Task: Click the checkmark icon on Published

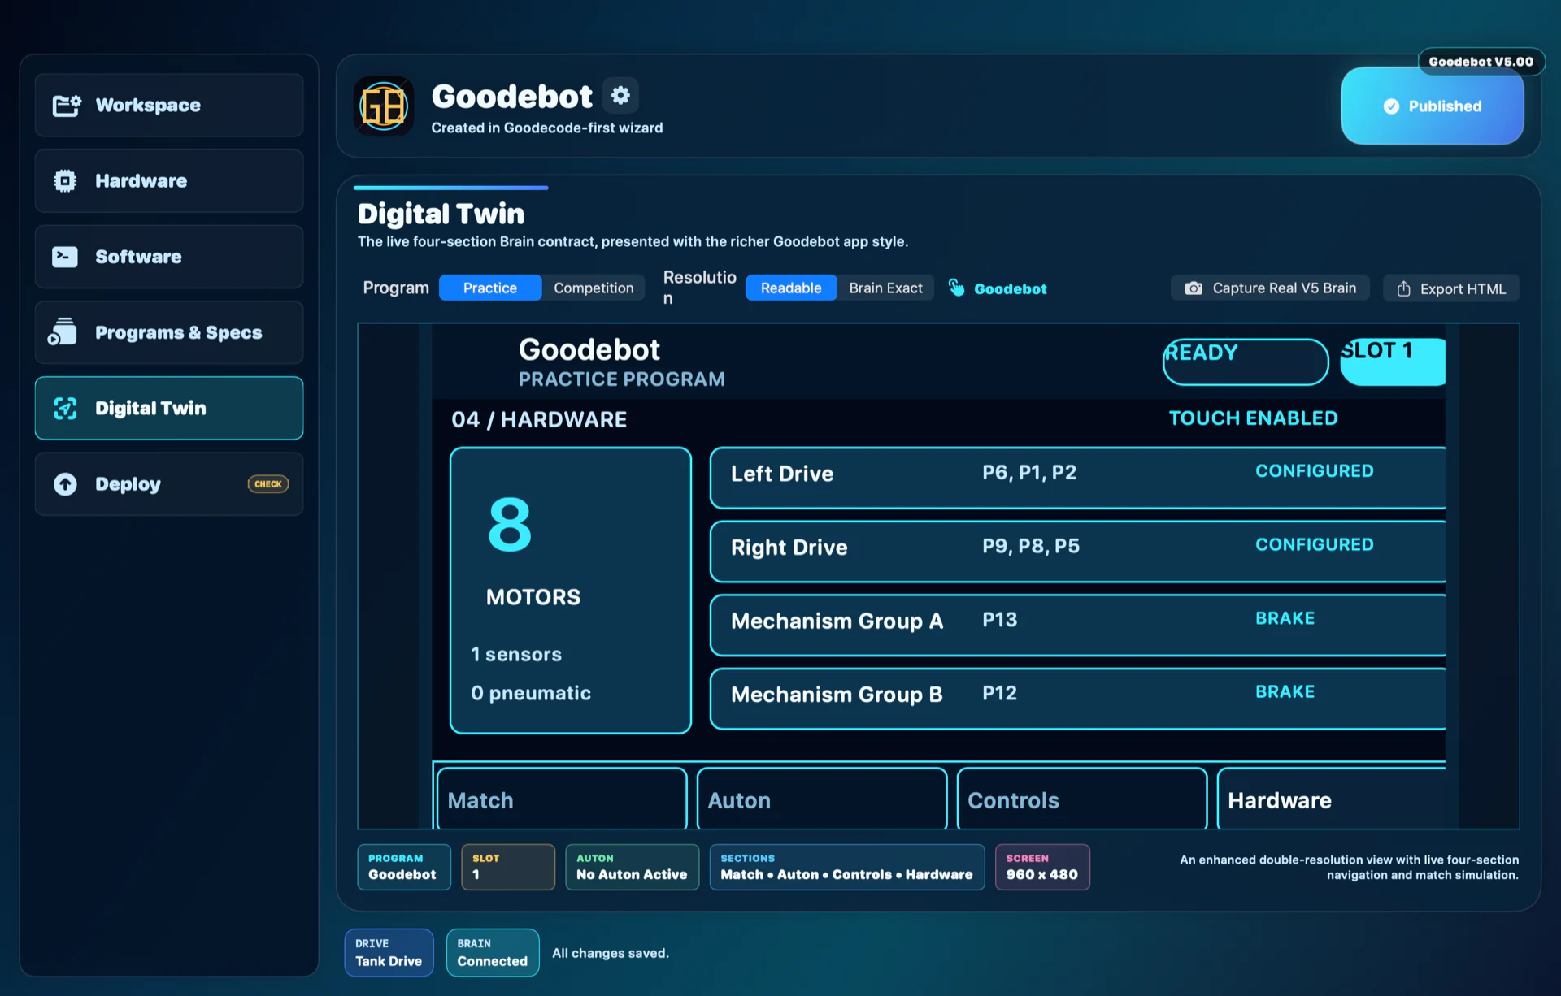Action: pos(1391,106)
